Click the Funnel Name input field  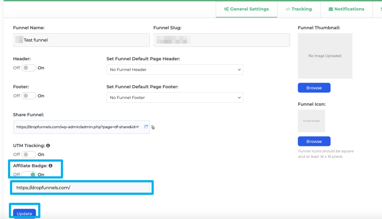pos(81,40)
